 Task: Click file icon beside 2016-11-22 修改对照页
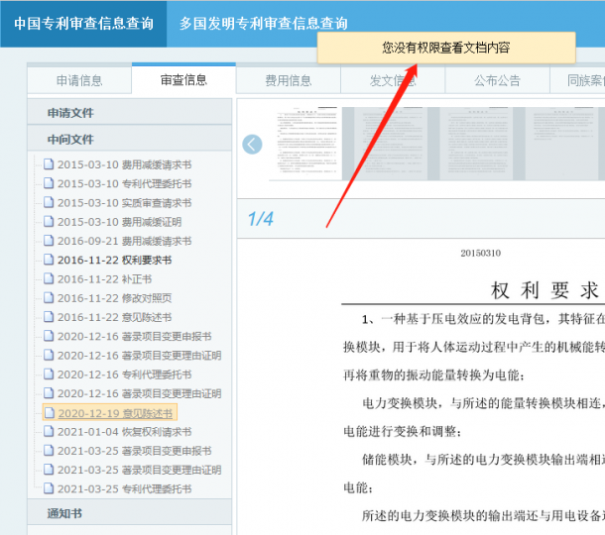(49, 297)
